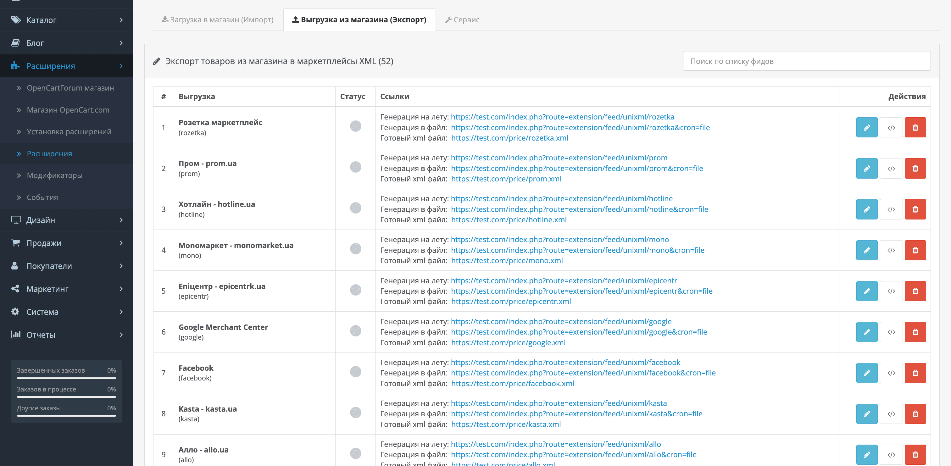Toggle status of the Facebook feed

tap(355, 371)
